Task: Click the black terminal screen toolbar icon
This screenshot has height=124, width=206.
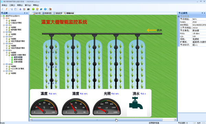Action: point(28,9)
